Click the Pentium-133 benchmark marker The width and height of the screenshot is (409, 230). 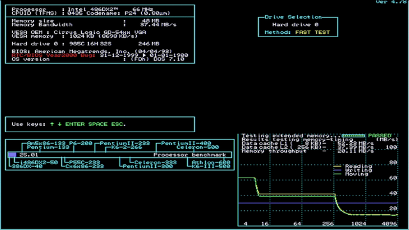click(x=48, y=147)
